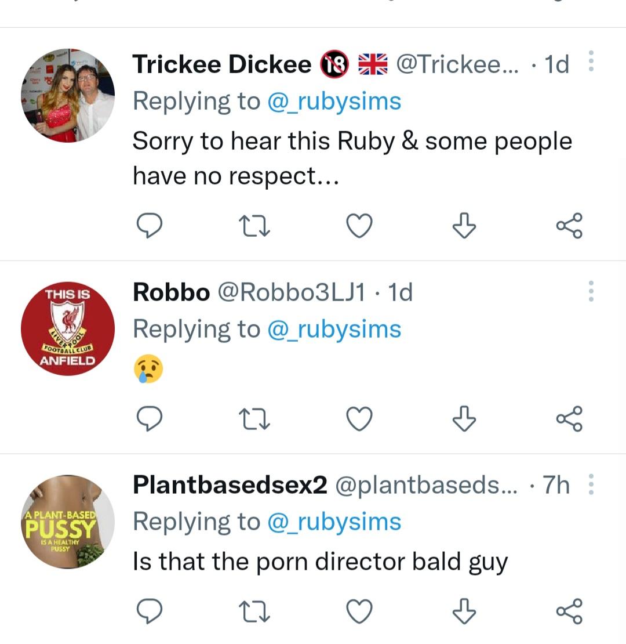
Task: Retweet Robbo's reply
Action: pos(254,418)
